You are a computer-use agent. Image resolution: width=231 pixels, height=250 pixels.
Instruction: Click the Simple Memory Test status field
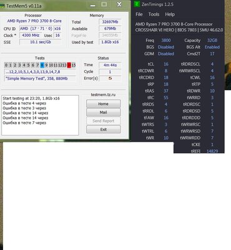click(40, 79)
